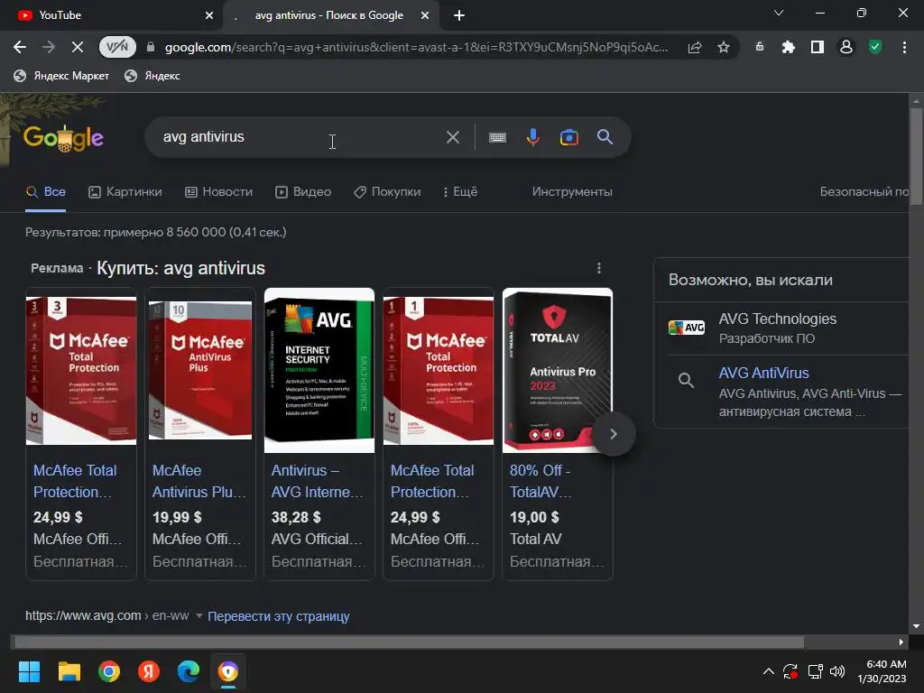Go back to the previous page
This screenshot has height=693, width=924.
tap(20, 47)
